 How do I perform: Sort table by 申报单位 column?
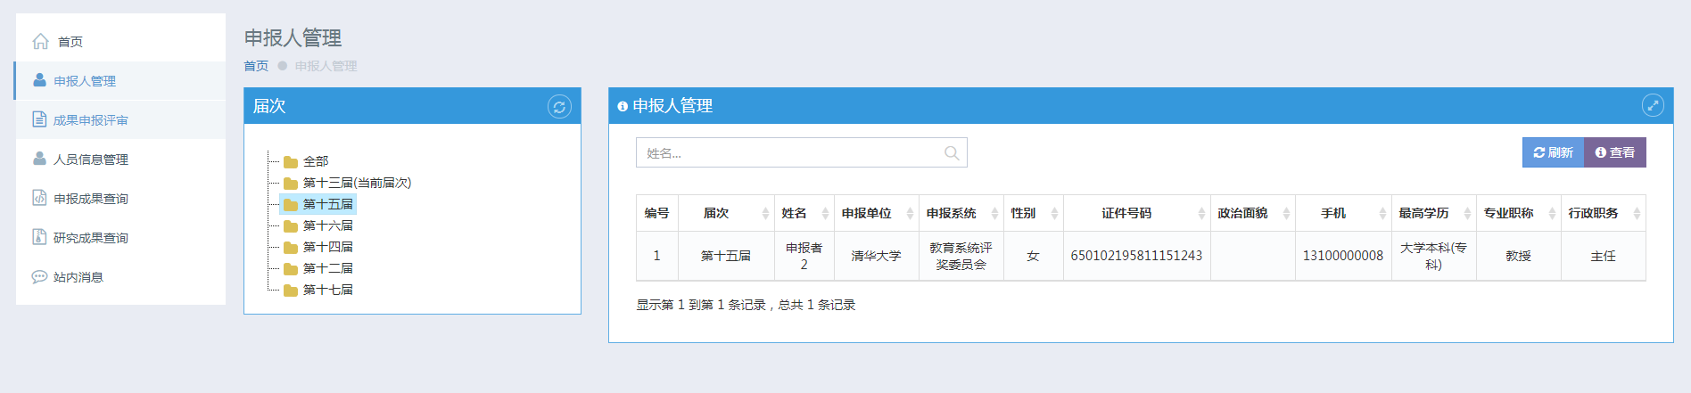876,213
